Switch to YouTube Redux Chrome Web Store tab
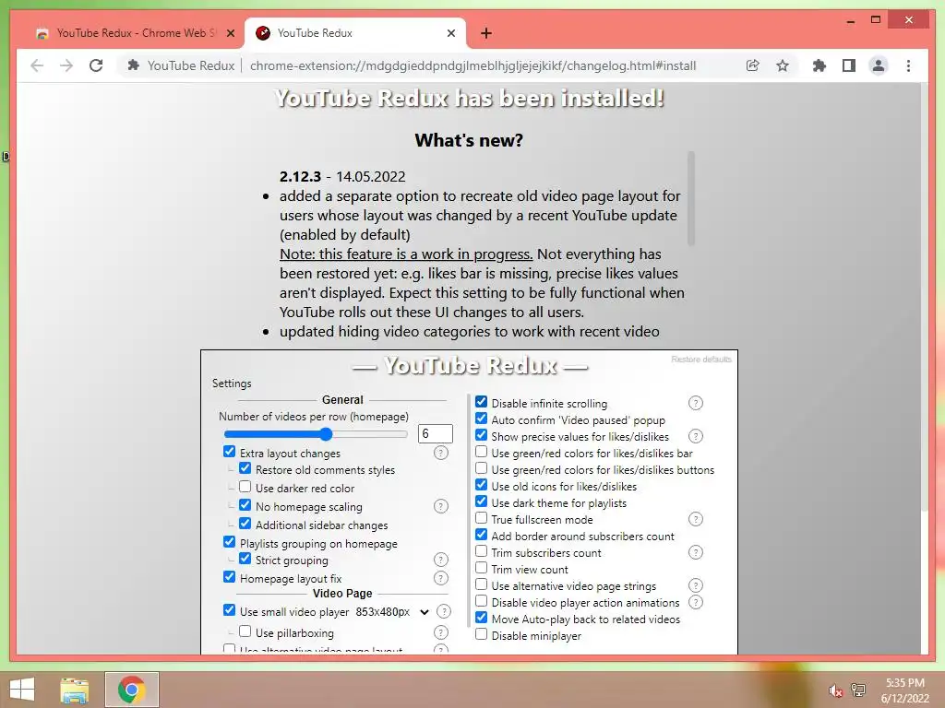 (135, 33)
